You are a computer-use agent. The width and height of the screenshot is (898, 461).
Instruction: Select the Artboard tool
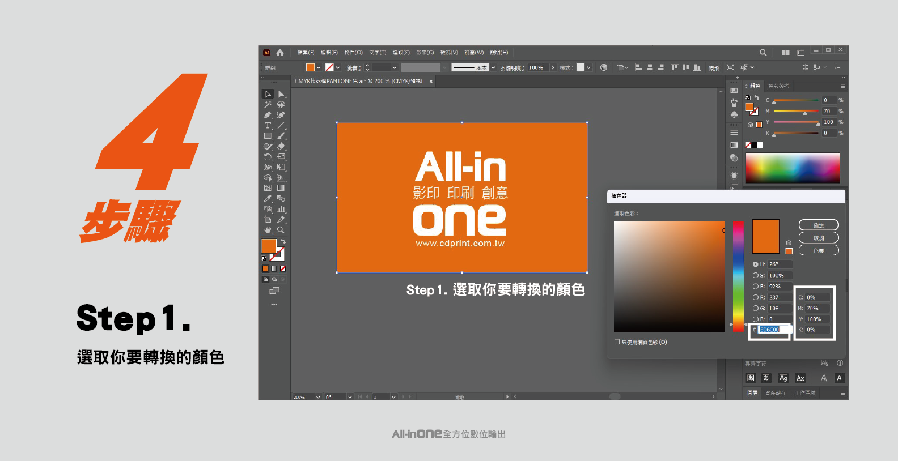[268, 220]
